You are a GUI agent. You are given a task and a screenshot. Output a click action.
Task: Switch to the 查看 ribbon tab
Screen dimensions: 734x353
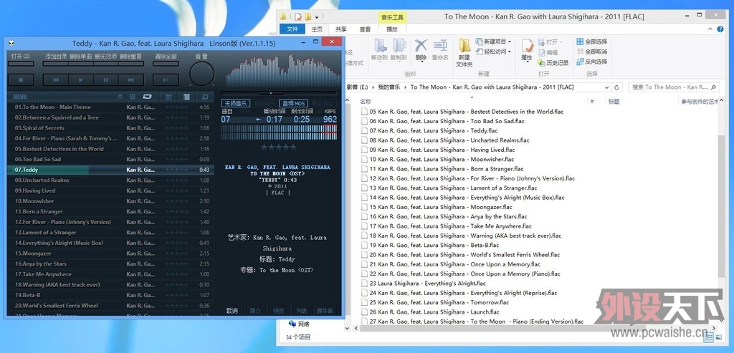click(x=365, y=29)
